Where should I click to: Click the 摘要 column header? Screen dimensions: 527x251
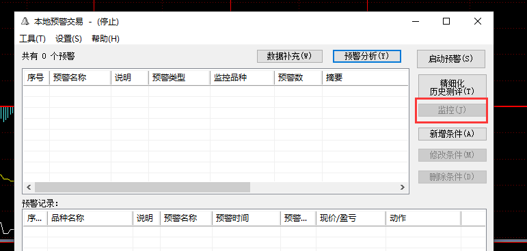(x=365, y=78)
